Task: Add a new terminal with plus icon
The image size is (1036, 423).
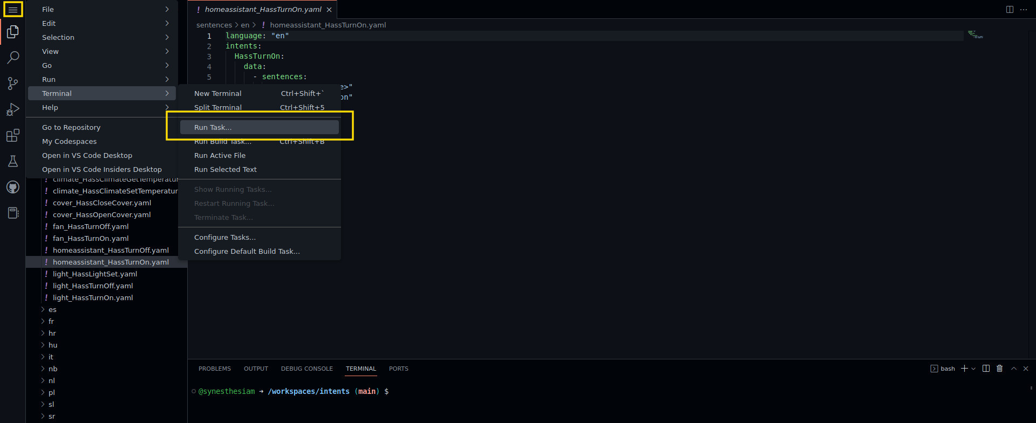Action: pos(964,369)
